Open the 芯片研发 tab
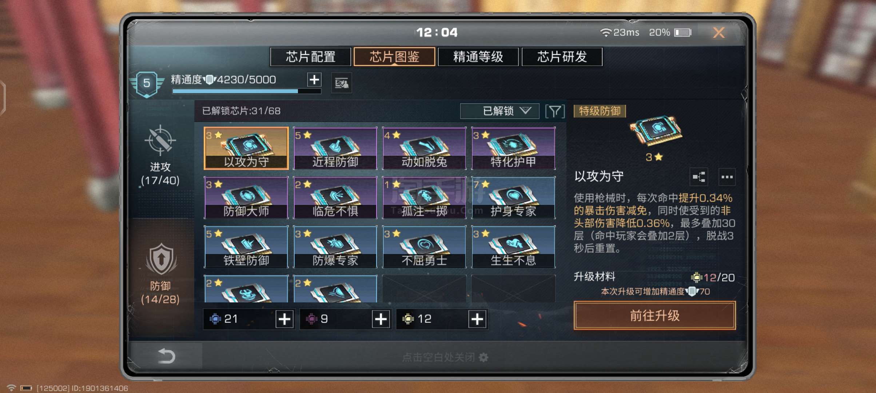 [562, 57]
